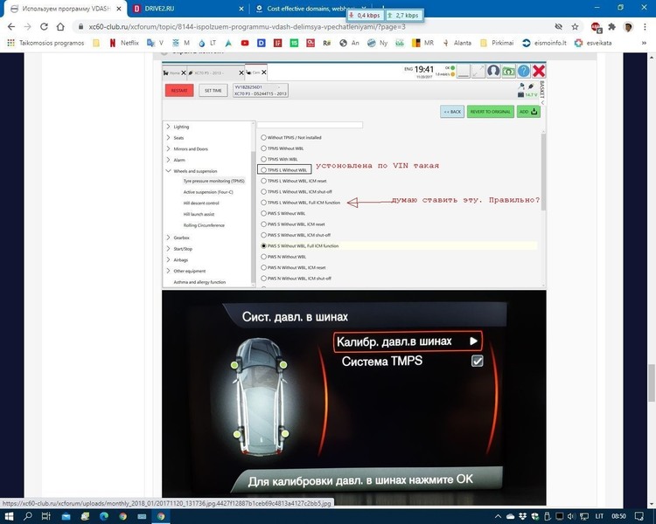The image size is (656, 524).
Task: Open Windows taskbar search
Action: tap(28, 516)
